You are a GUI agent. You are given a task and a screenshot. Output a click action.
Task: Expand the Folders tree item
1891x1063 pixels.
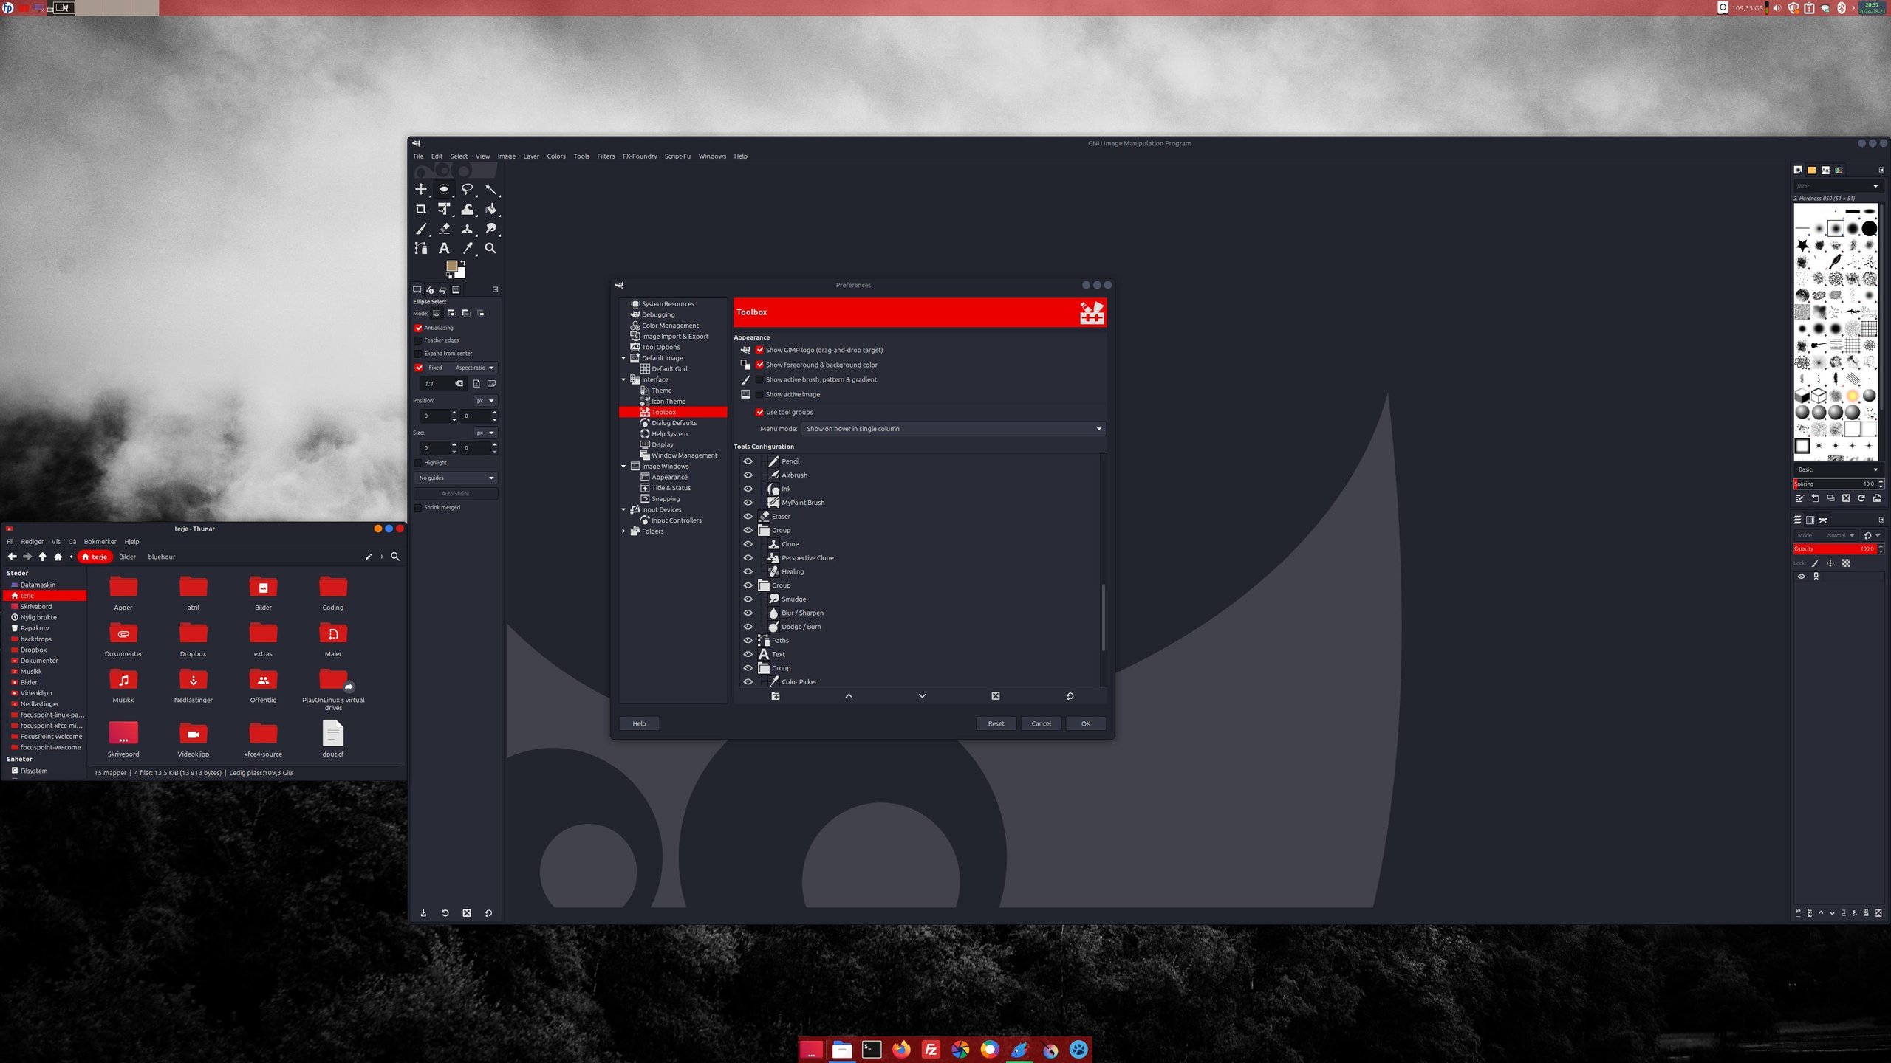coord(624,531)
